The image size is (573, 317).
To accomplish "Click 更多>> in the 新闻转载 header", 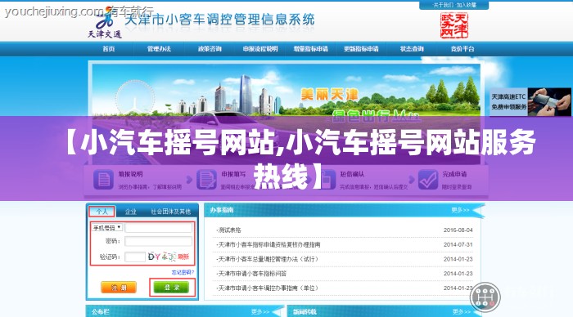I will pyautogui.click(x=462, y=312).
